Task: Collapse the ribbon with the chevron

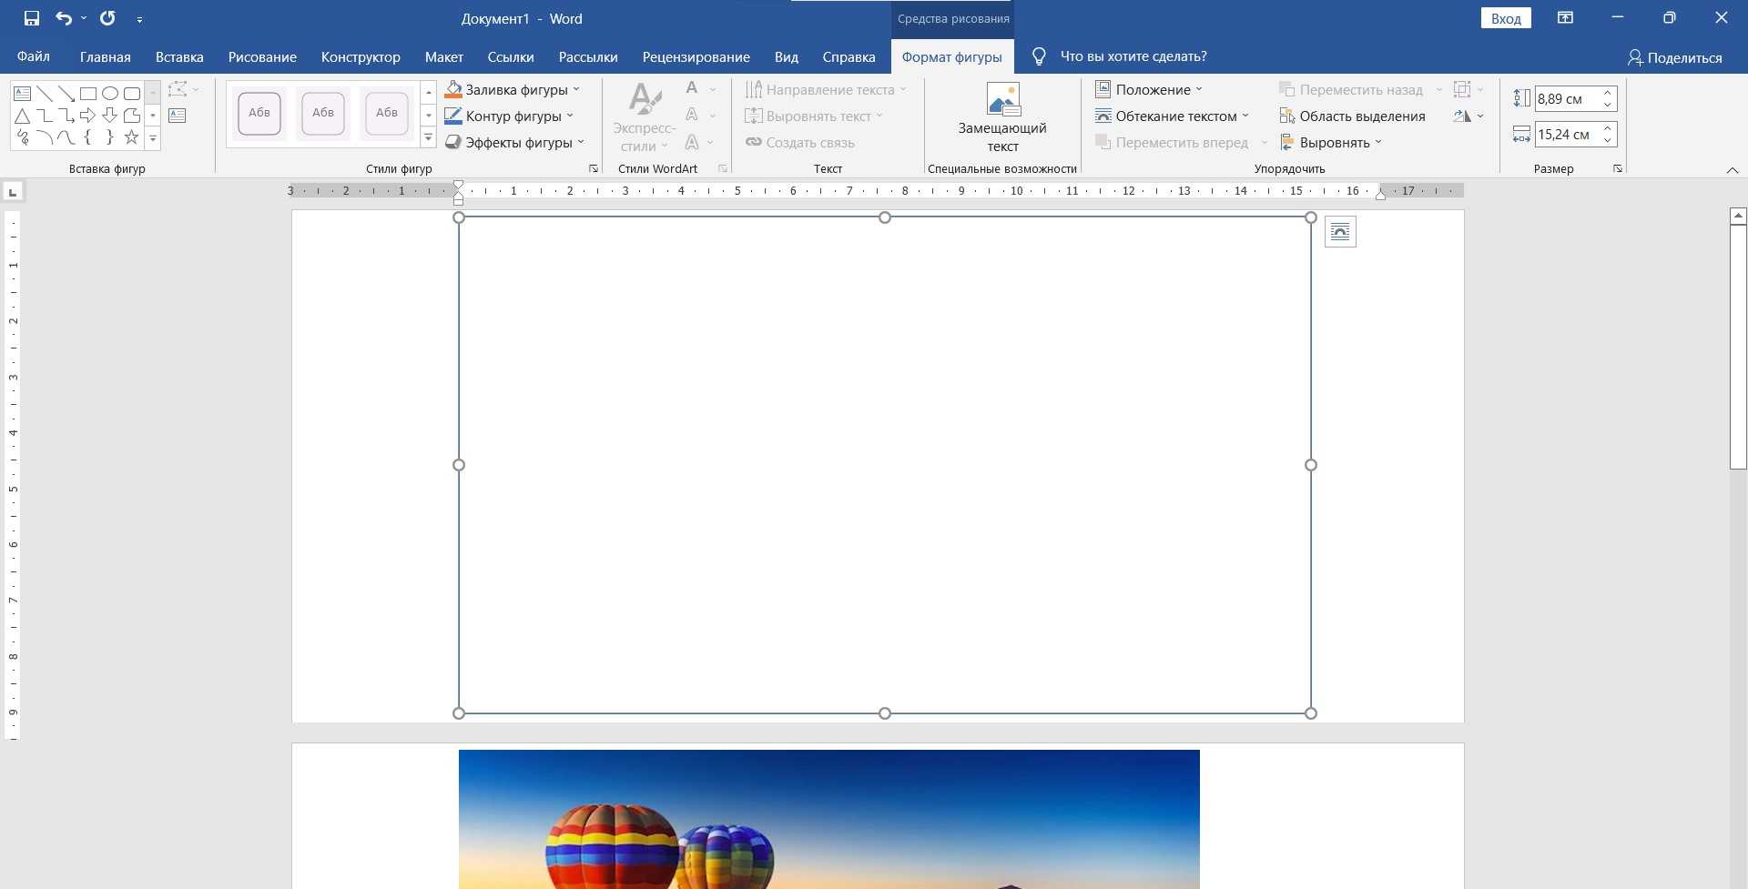Action: (1732, 170)
